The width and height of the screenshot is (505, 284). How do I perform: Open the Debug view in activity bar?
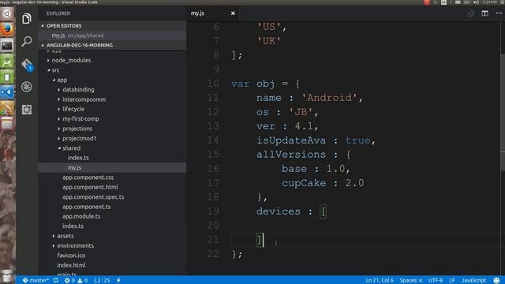[x=27, y=87]
